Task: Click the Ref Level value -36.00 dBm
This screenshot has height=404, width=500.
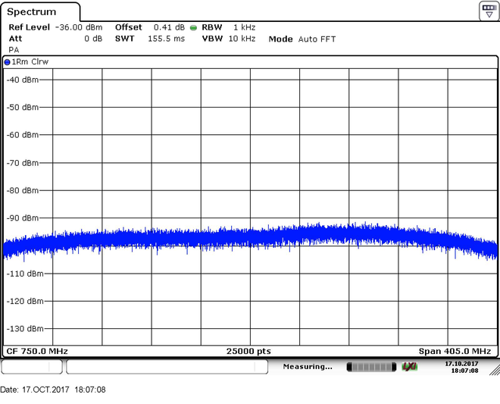Action: tap(79, 27)
